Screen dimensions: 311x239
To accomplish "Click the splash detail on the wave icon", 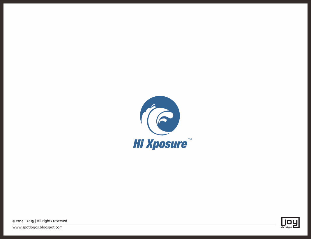I will tap(153, 105).
